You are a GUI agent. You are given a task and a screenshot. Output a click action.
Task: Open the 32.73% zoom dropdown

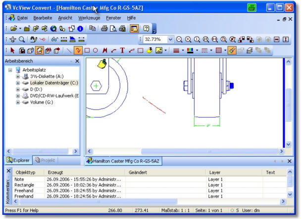171,39
